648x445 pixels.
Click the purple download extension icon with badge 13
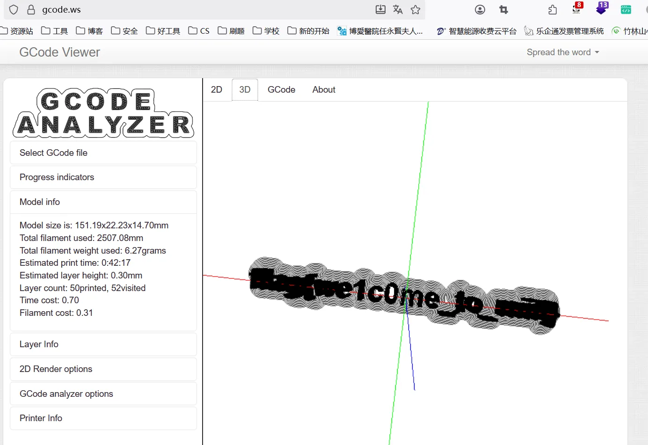[601, 8]
